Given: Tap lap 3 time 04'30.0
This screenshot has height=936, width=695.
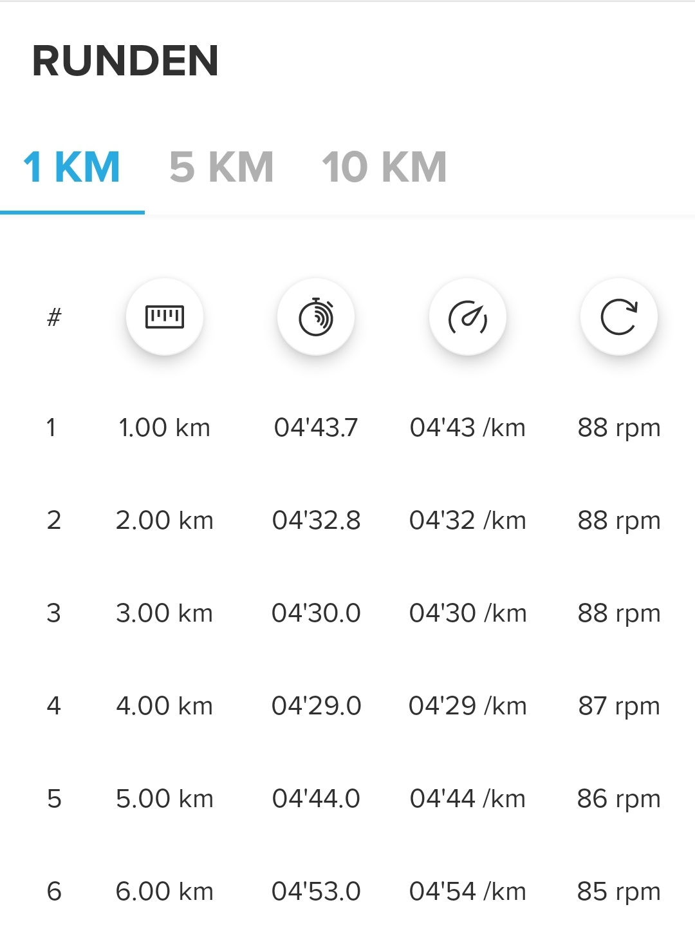Looking at the screenshot, I should (x=316, y=613).
